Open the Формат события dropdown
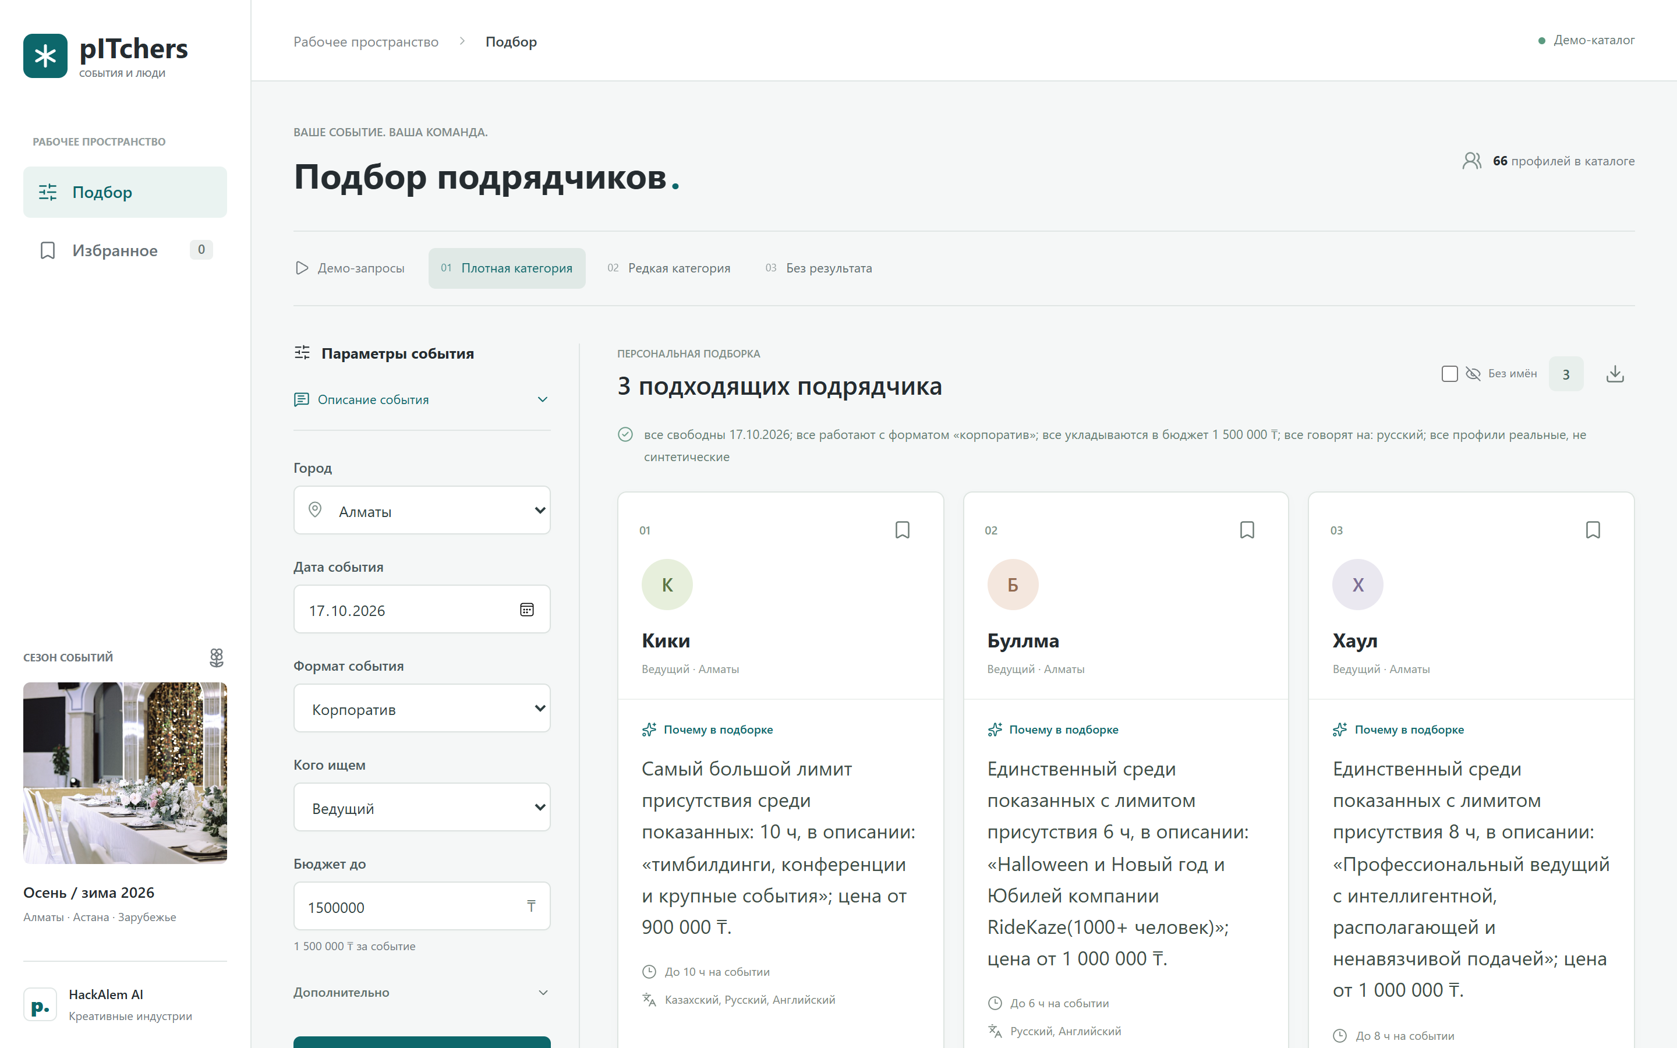Viewport: 1677px width, 1048px height. (422, 709)
